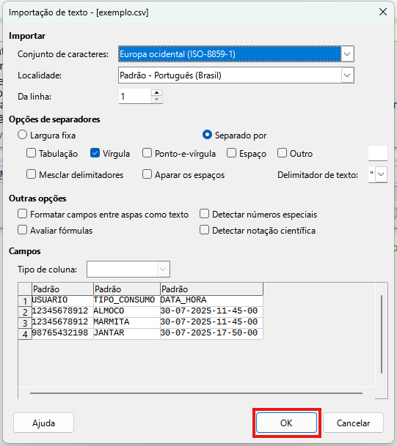Image resolution: width=397 pixels, height=446 pixels.
Task: Select the Largura fixa radio button
Action: pyautogui.click(x=22, y=135)
